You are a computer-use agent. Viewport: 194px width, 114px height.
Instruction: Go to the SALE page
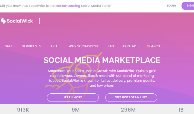click(x=9, y=46)
